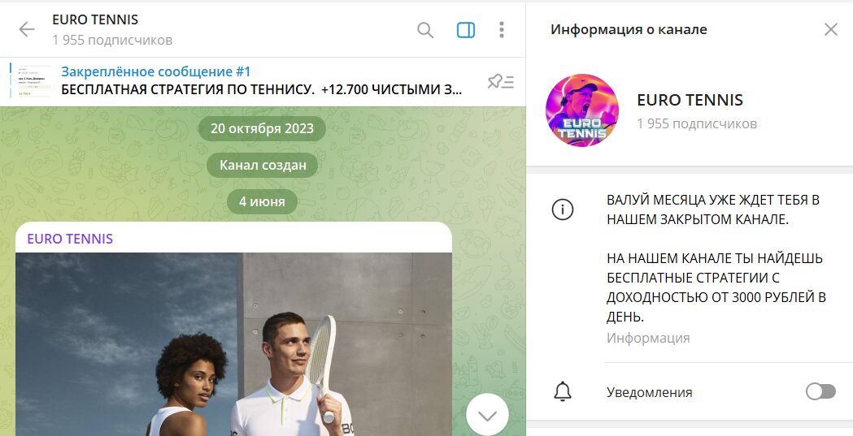Click the EURO TENNIS post author name
This screenshot has height=436, width=853.
point(70,239)
